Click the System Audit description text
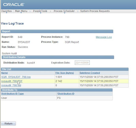136x128 pixels. pyautogui.click(x=10, y=53)
